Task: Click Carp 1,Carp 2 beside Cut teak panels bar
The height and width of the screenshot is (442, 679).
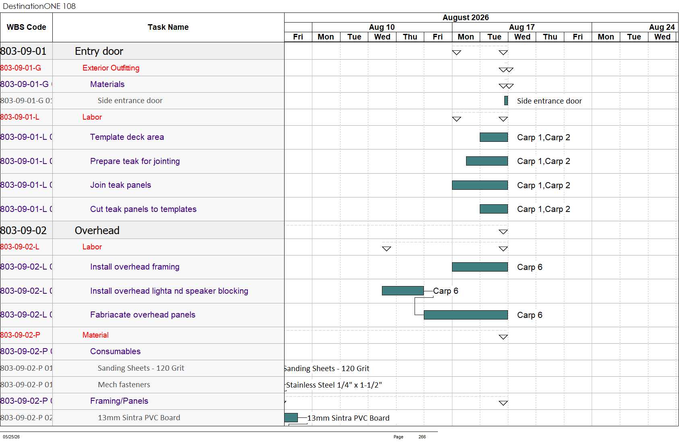Action: pyautogui.click(x=544, y=209)
